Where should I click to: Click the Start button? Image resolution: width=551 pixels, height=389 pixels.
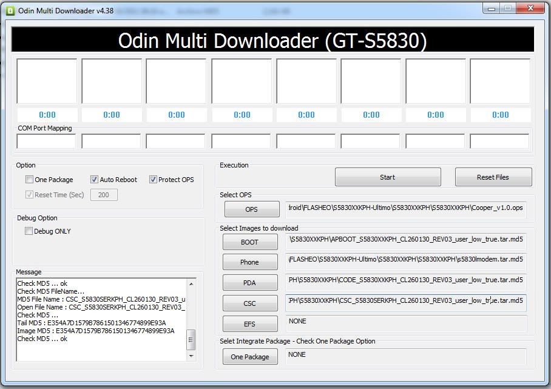[x=388, y=177]
